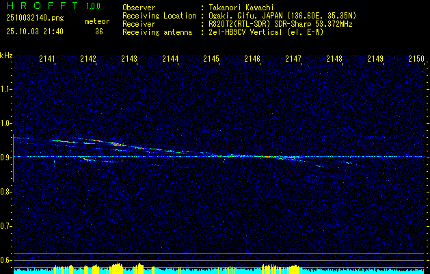
Task: Click the Receiving antenna label
Action: [x=157, y=32]
